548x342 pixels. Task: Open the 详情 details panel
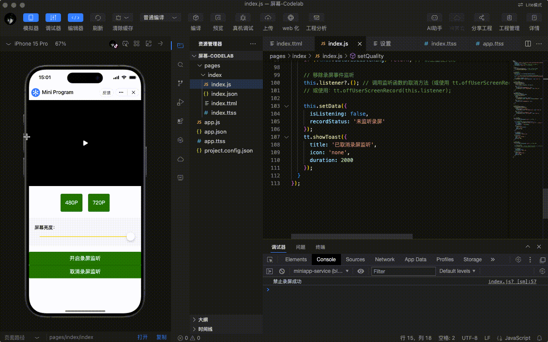[x=534, y=18]
